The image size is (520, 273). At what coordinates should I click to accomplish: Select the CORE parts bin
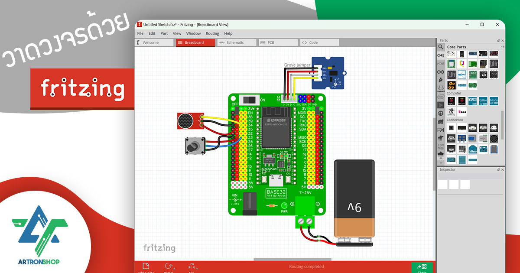[x=441, y=55]
